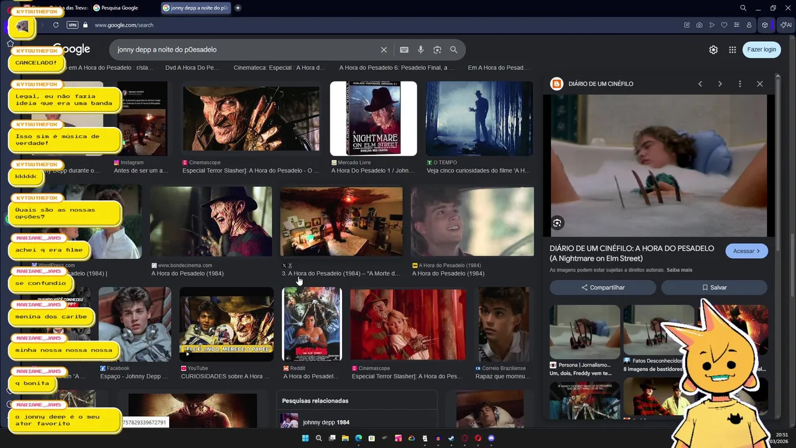Open Mercado Livre DVD cover thumbnail
Image resolution: width=796 pixels, height=448 pixels.
[x=373, y=118]
